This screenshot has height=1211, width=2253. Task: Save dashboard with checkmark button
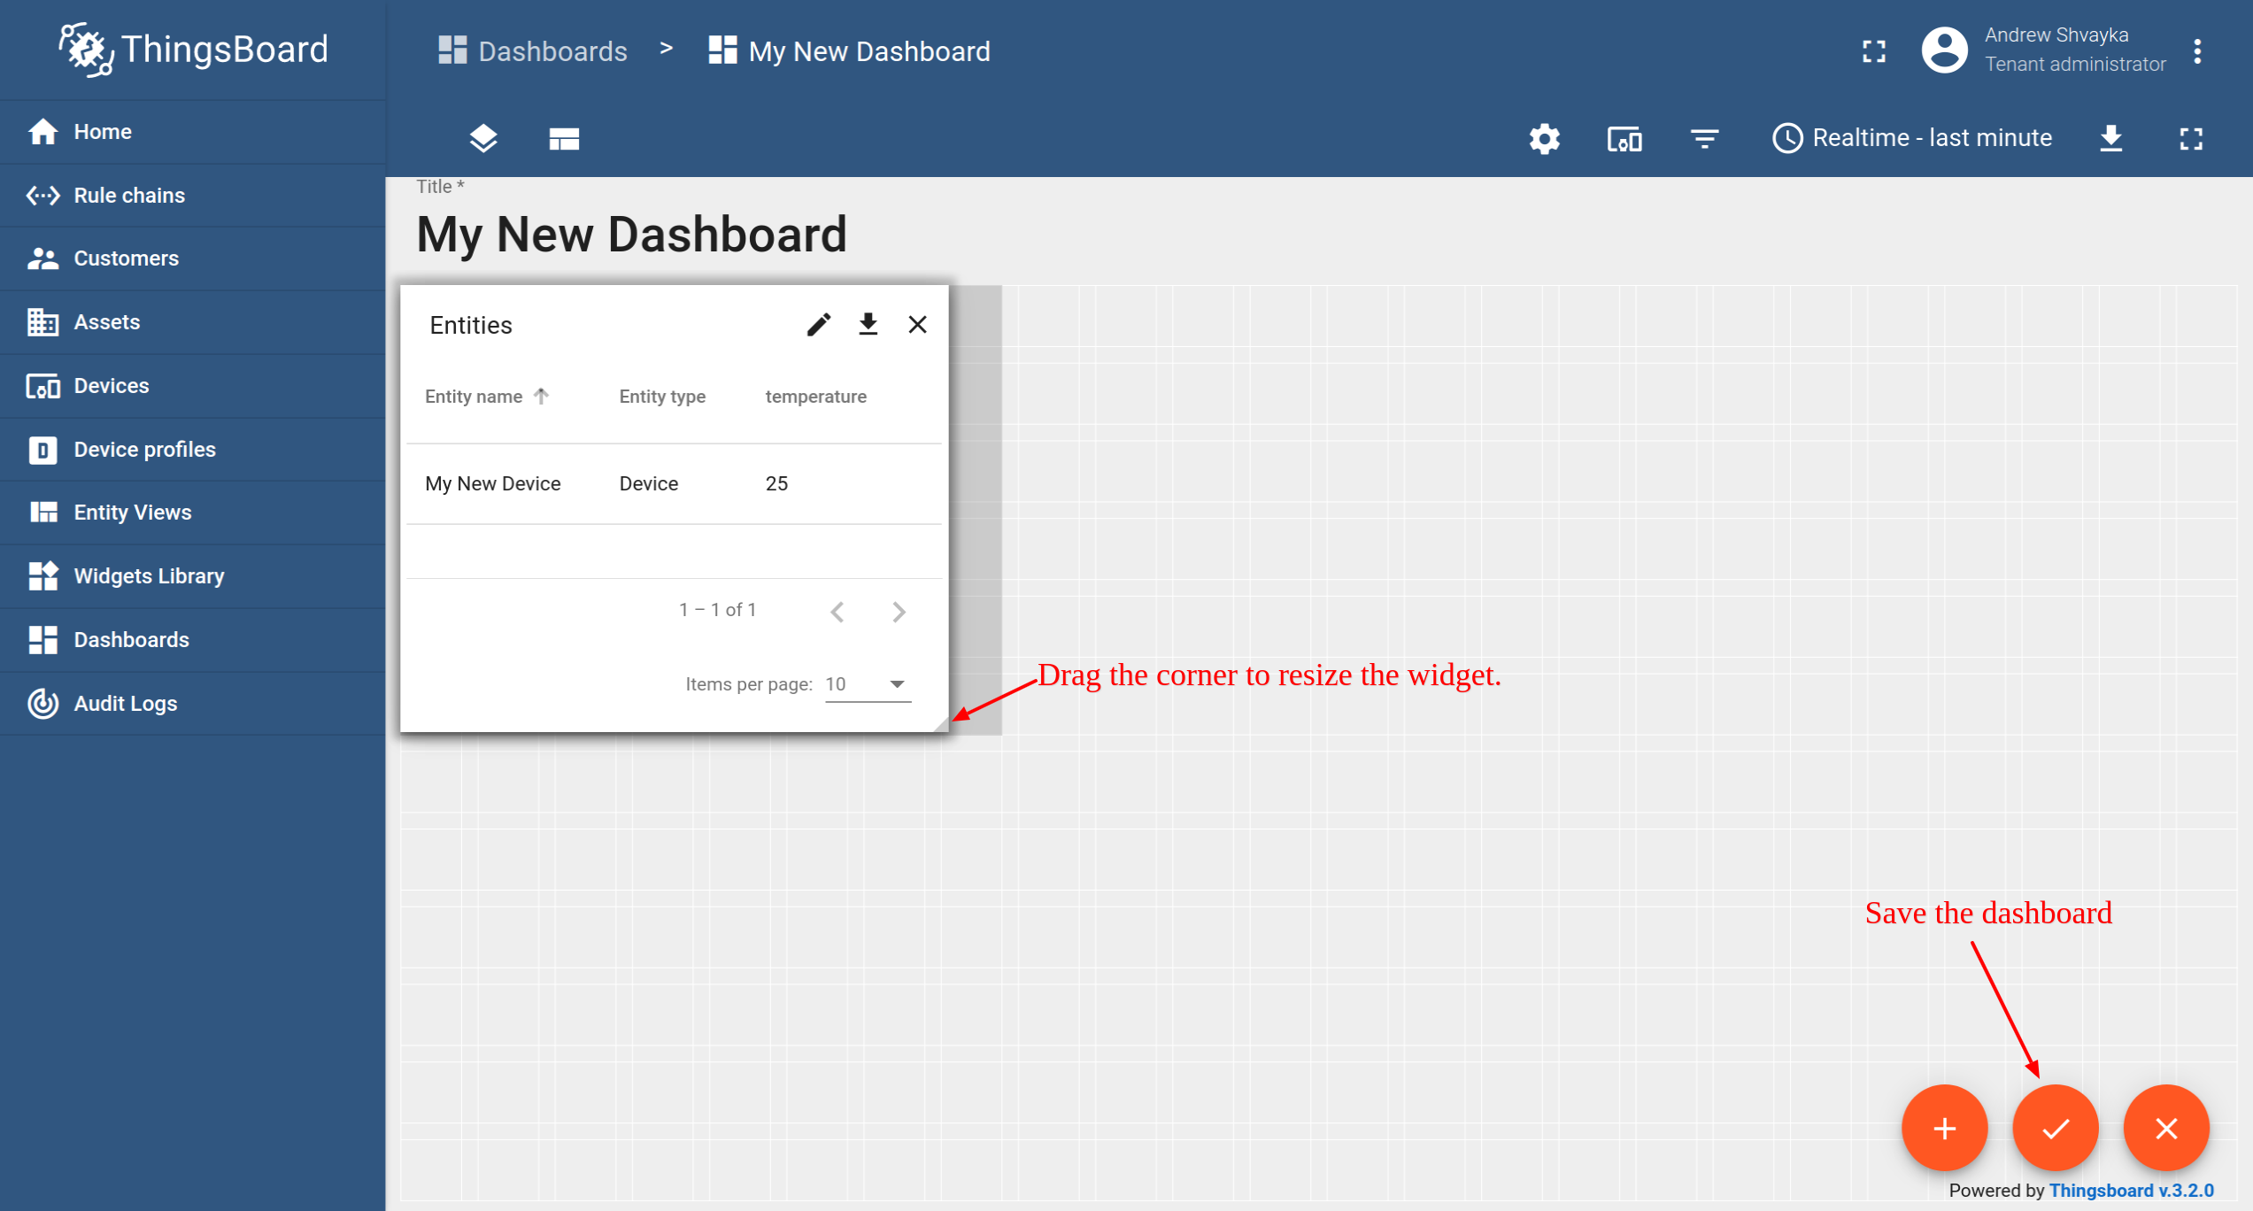[x=2056, y=1129]
